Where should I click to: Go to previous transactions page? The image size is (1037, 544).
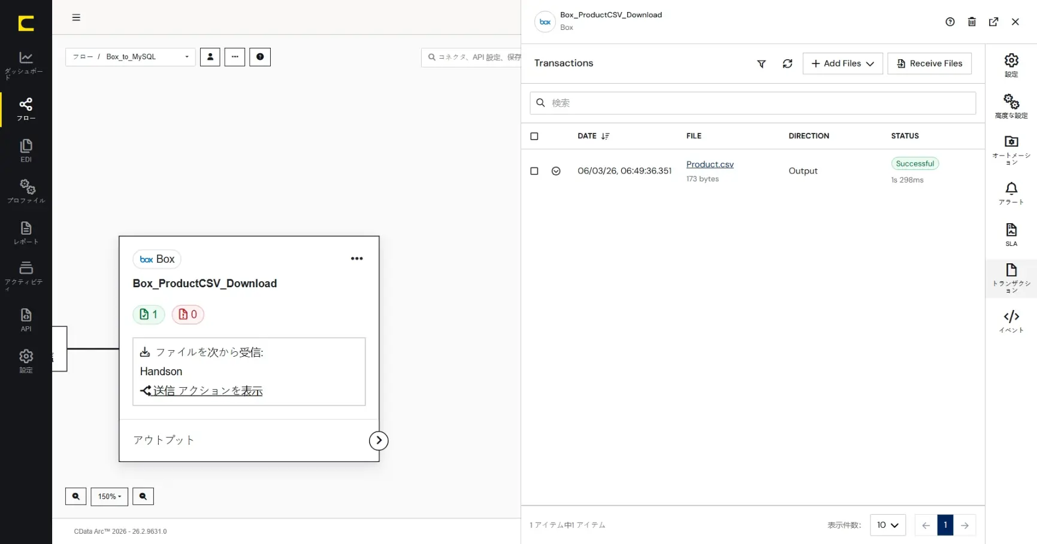point(926,525)
